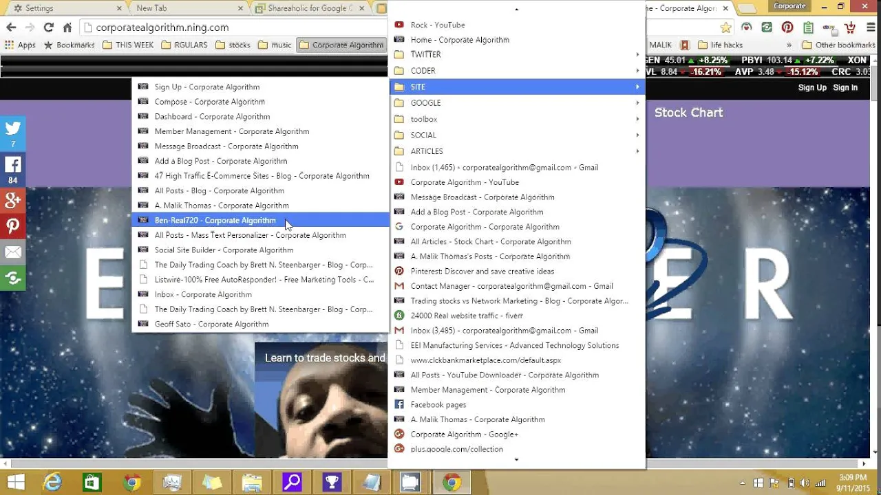Open more share options sidebar icon
The height and width of the screenshot is (495, 881).
coord(13,278)
